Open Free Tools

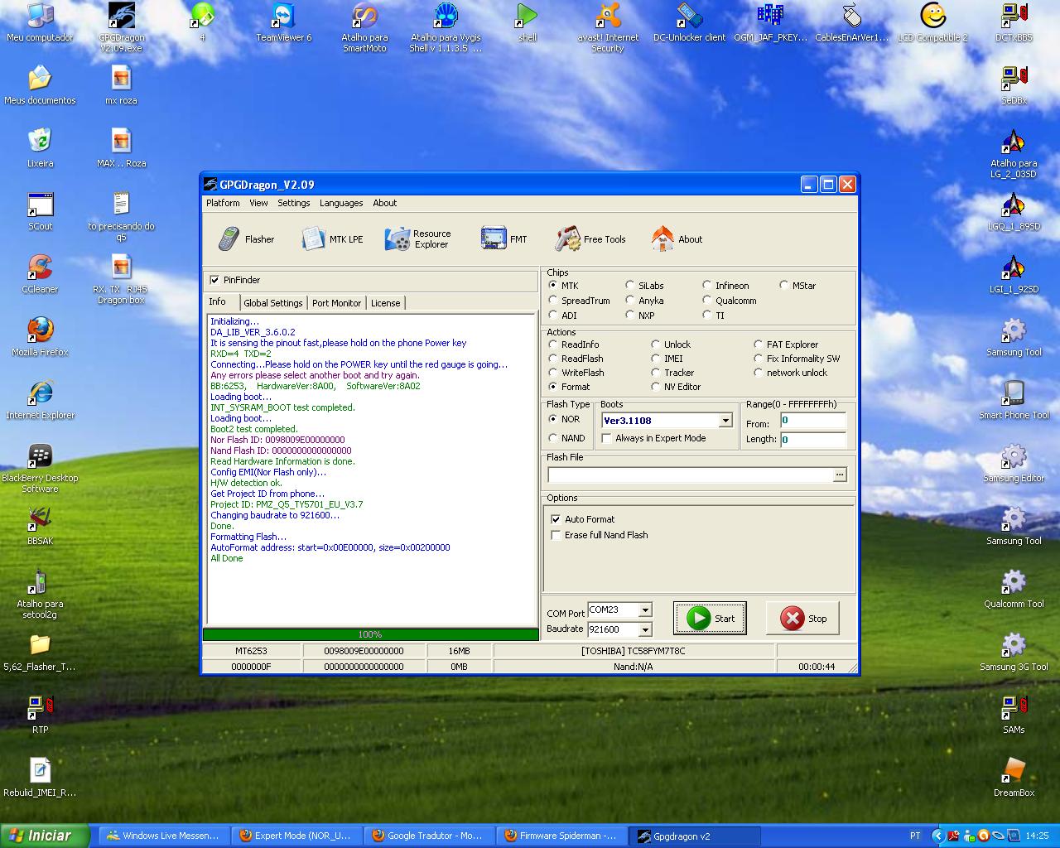[x=590, y=239]
